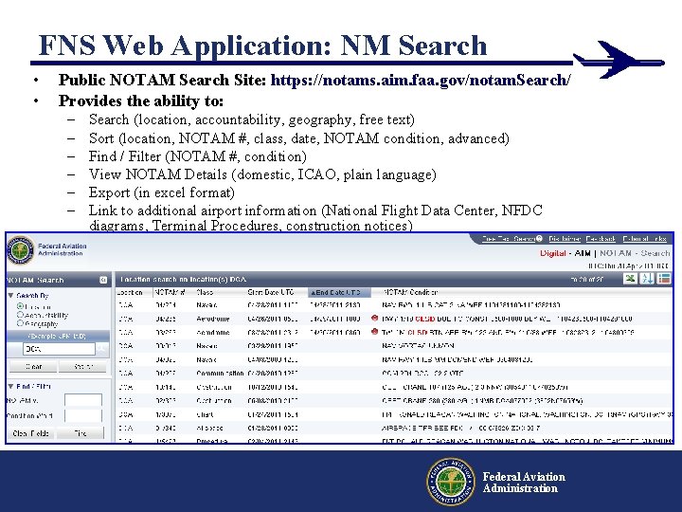Sort results by Class column header
This screenshot has width=682, height=512.
(205, 292)
